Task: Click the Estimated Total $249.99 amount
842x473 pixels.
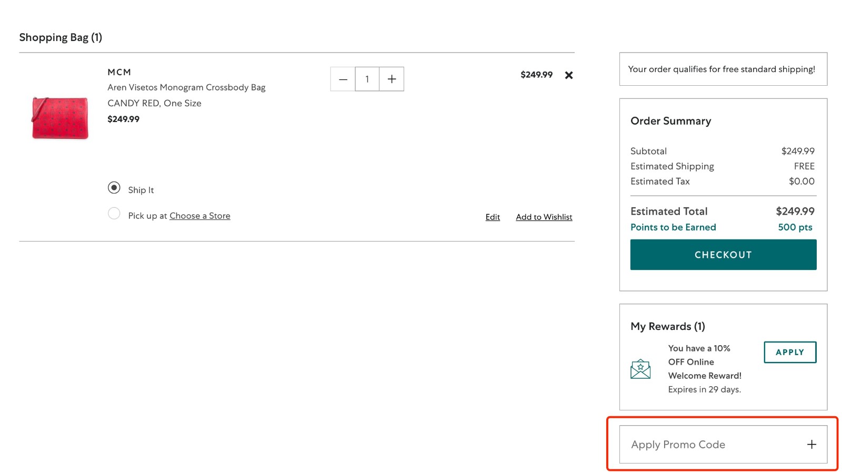Action: [795, 211]
